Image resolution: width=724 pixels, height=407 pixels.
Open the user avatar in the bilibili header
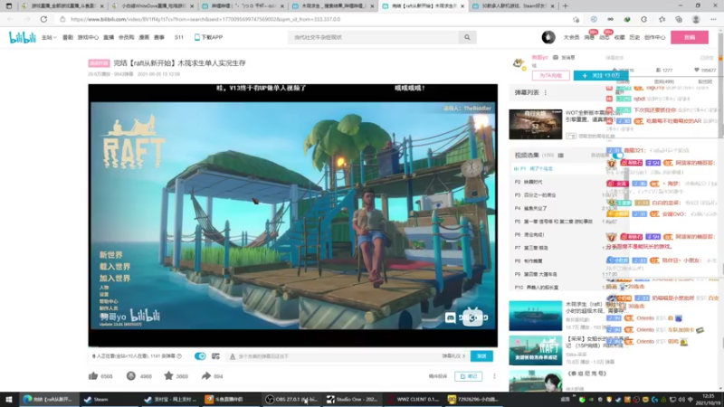pos(548,37)
